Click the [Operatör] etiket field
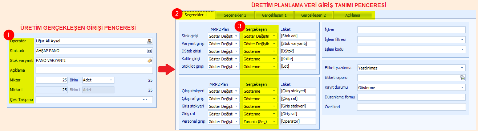This screenshot has height=131, width=478. click(298, 121)
